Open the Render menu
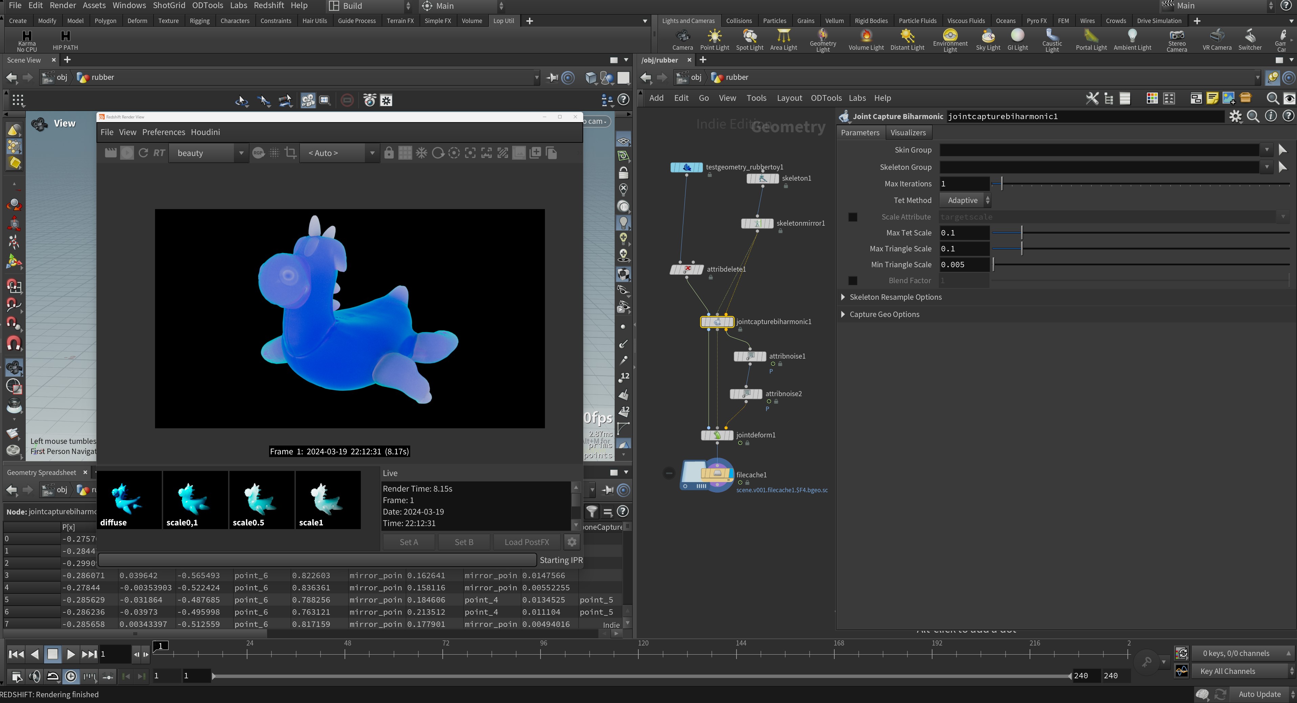1297x703 pixels. click(x=63, y=5)
